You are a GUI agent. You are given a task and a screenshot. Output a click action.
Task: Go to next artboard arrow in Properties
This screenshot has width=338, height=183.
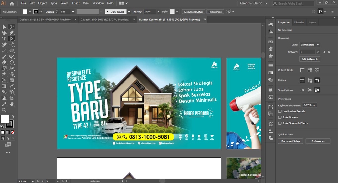point(329,52)
